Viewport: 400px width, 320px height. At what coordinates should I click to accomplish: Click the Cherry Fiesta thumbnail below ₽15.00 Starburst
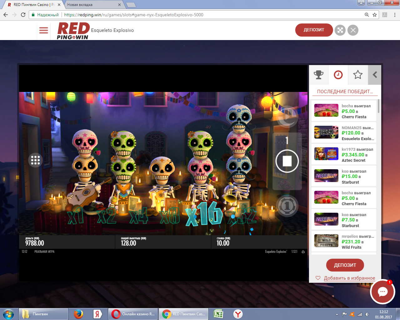click(x=326, y=197)
